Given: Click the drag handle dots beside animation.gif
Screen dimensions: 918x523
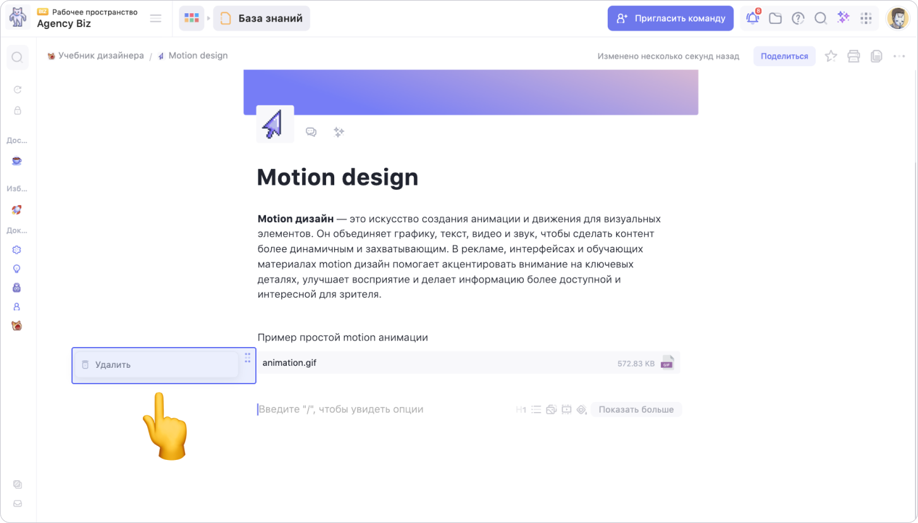Looking at the screenshot, I should 248,358.
